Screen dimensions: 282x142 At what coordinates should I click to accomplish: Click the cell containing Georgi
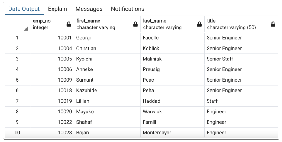pos(107,38)
